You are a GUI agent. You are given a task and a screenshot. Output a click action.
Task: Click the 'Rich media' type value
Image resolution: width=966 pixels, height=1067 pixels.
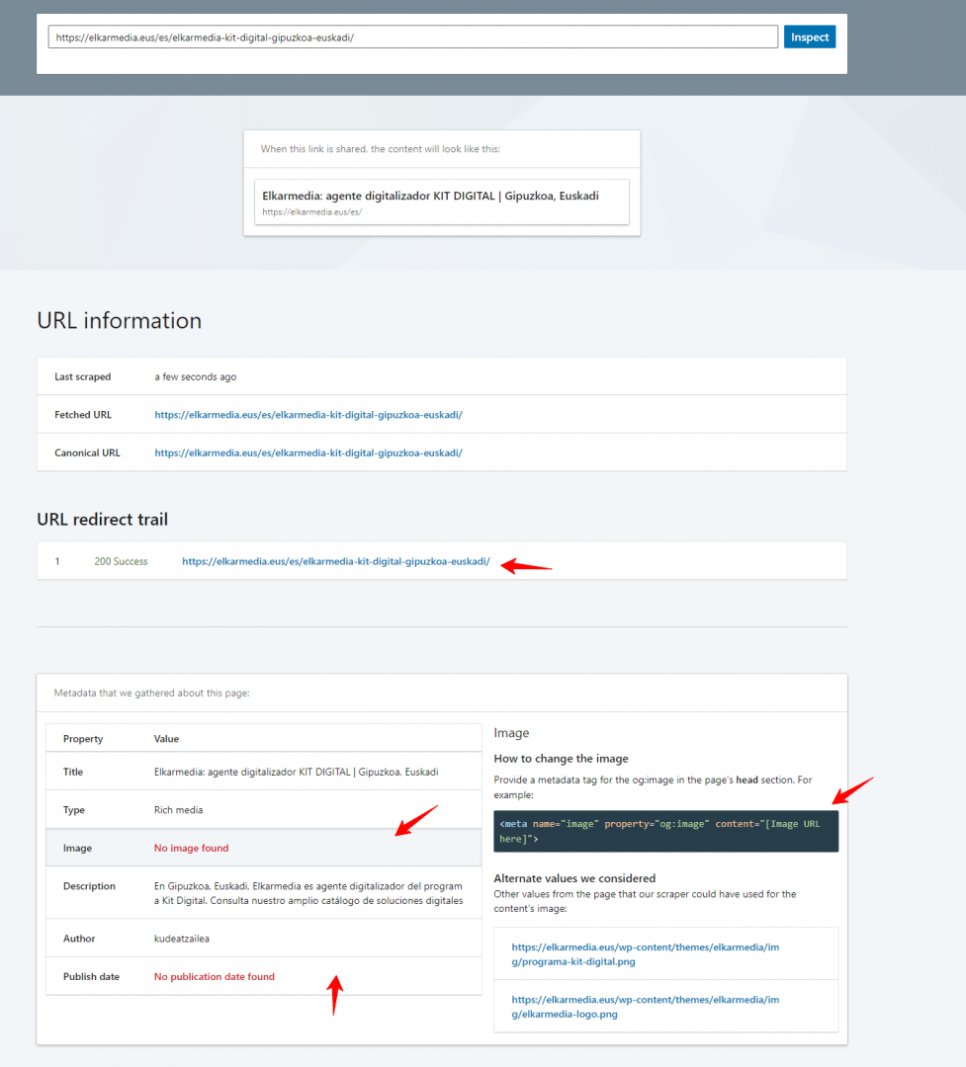179,810
